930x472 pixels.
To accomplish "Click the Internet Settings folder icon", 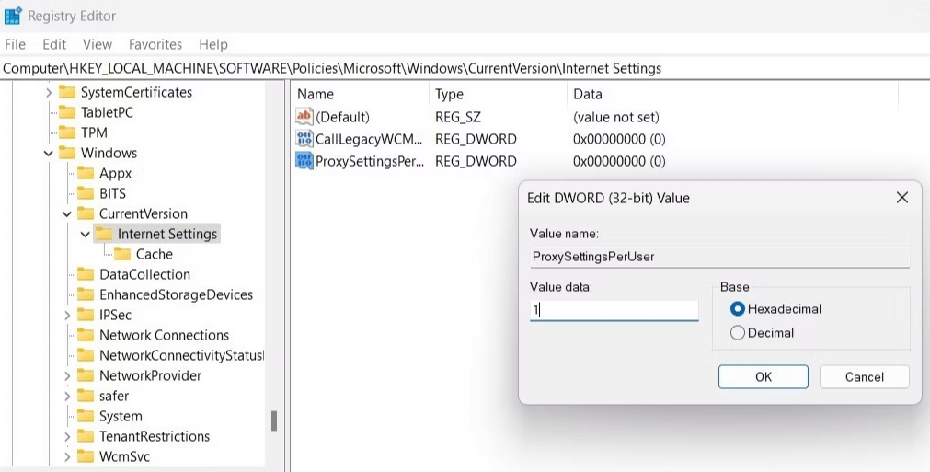I will [104, 234].
